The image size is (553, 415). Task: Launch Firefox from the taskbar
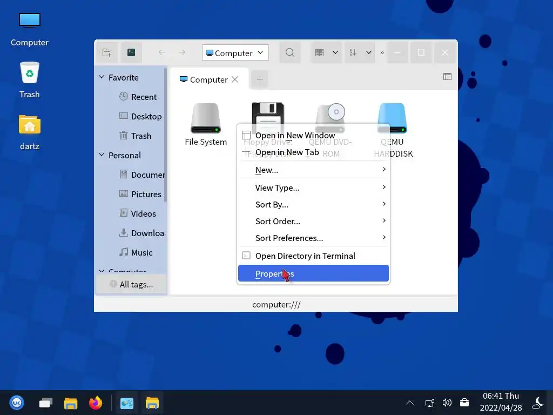(x=95, y=403)
